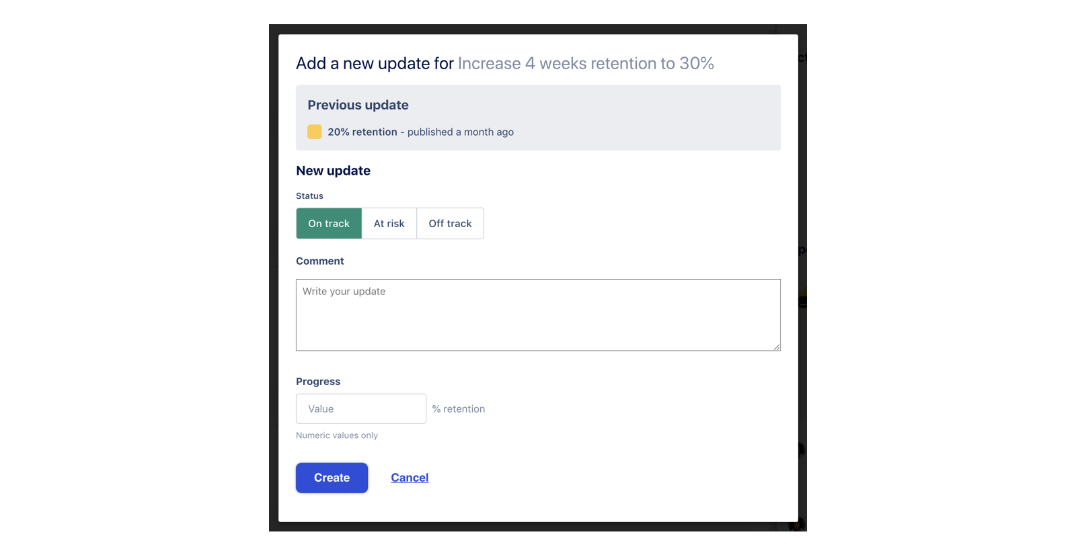Click the yellow previous status indicator square
Viewport: 1076px width, 555px height.
pyautogui.click(x=314, y=132)
